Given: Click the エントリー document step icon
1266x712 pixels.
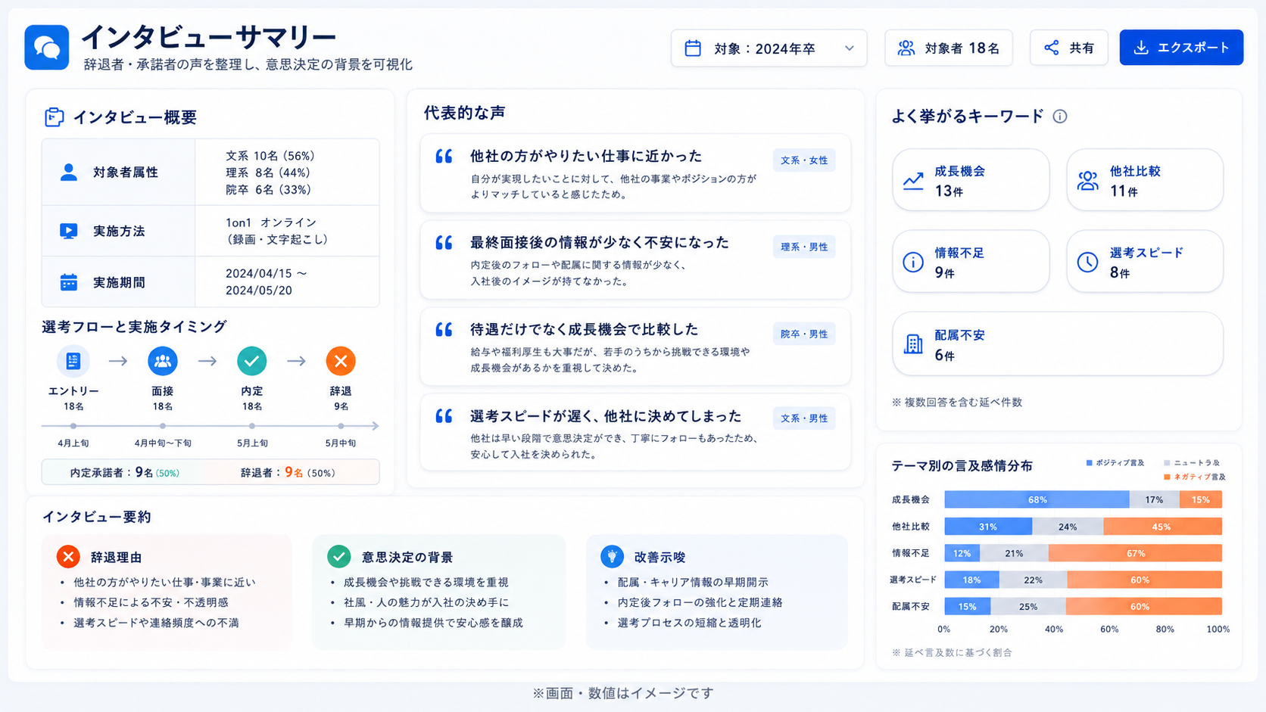Looking at the screenshot, I should tap(73, 361).
